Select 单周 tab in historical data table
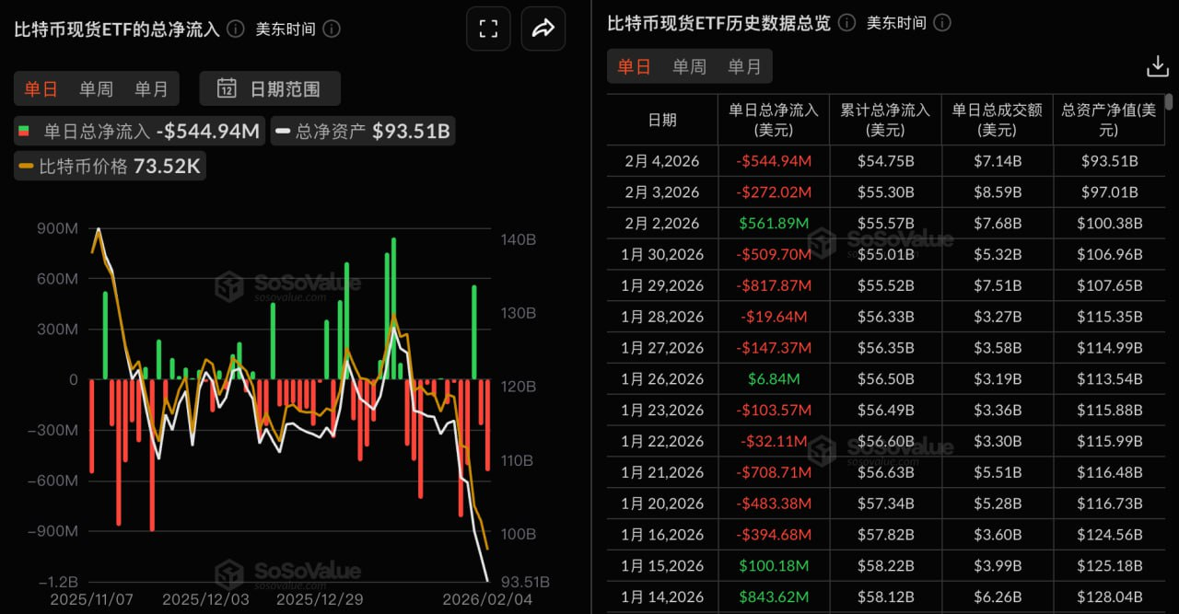Image resolution: width=1179 pixels, height=614 pixels. tap(689, 66)
